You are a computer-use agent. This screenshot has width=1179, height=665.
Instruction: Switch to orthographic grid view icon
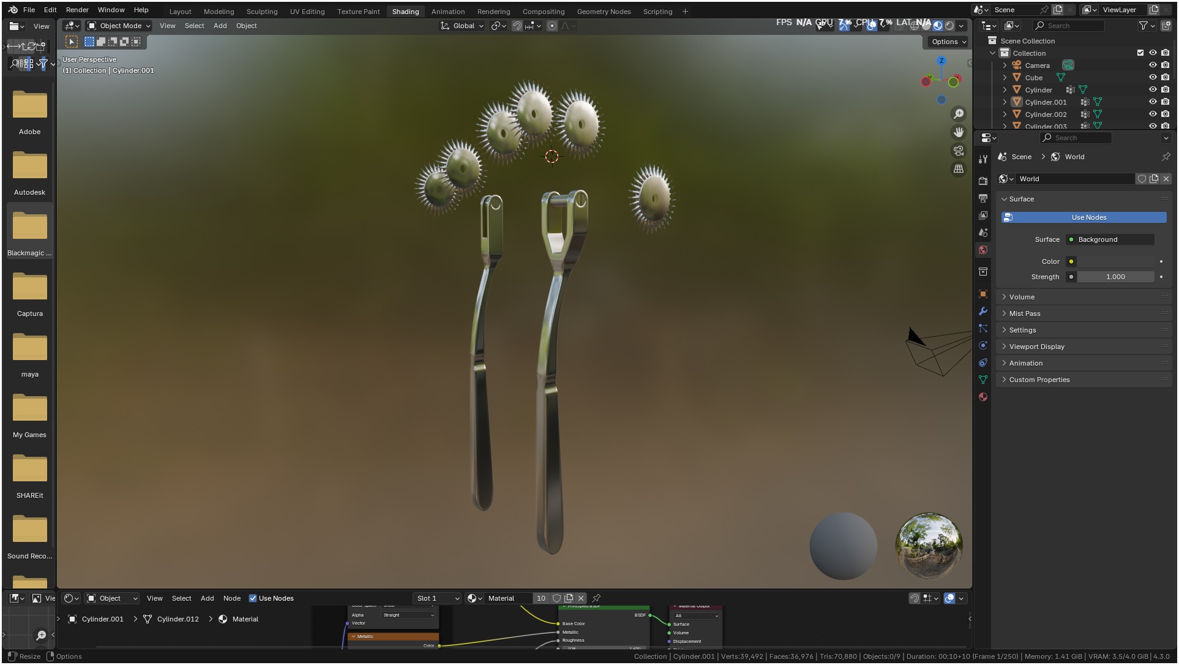tap(959, 169)
